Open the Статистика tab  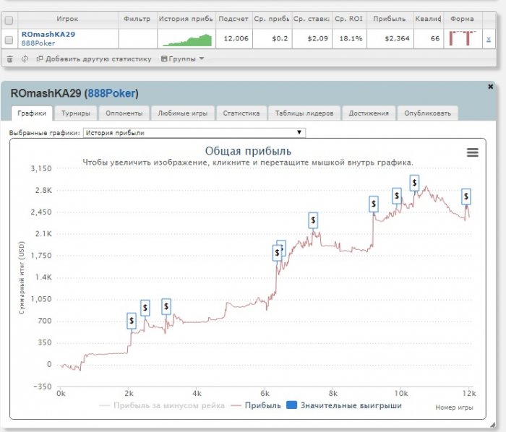(241, 113)
